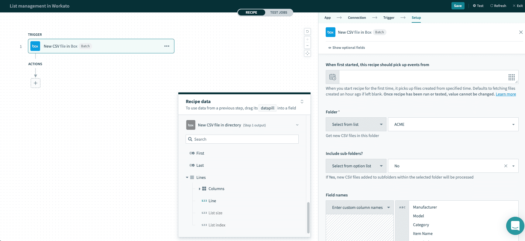
Task: Click the Manufacturer field name
Action: (x=425, y=207)
